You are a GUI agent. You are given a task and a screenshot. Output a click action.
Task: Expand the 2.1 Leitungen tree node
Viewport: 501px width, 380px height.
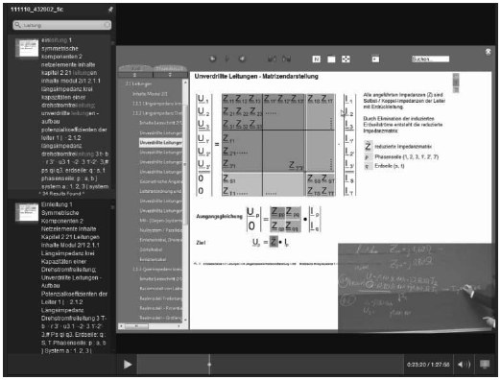click(x=138, y=83)
